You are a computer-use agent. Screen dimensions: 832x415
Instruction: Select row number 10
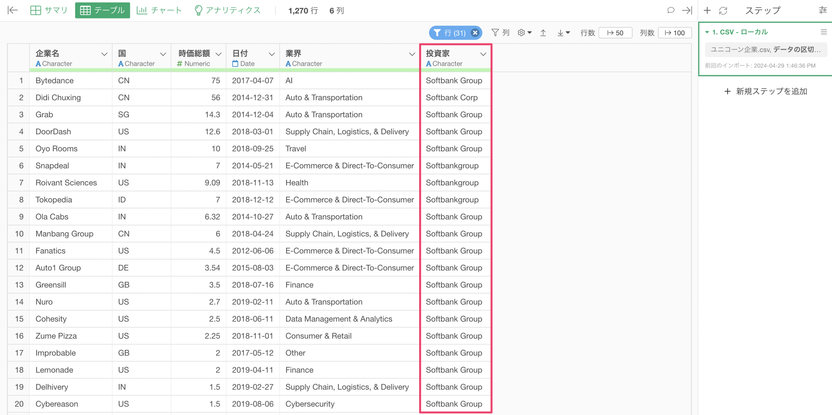point(19,234)
